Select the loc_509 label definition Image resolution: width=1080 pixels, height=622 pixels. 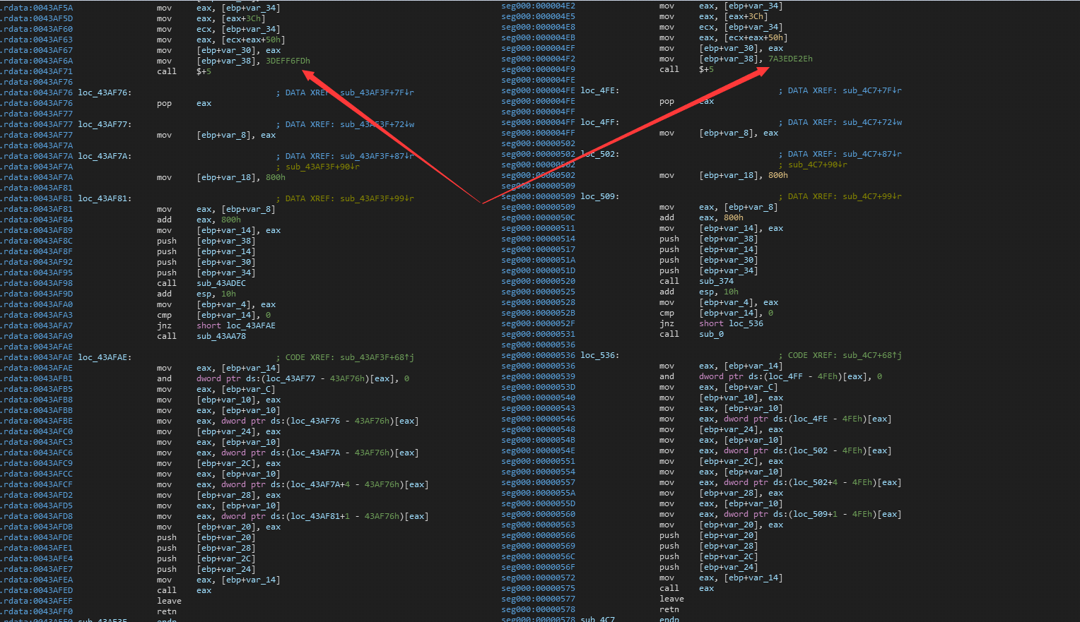(599, 196)
